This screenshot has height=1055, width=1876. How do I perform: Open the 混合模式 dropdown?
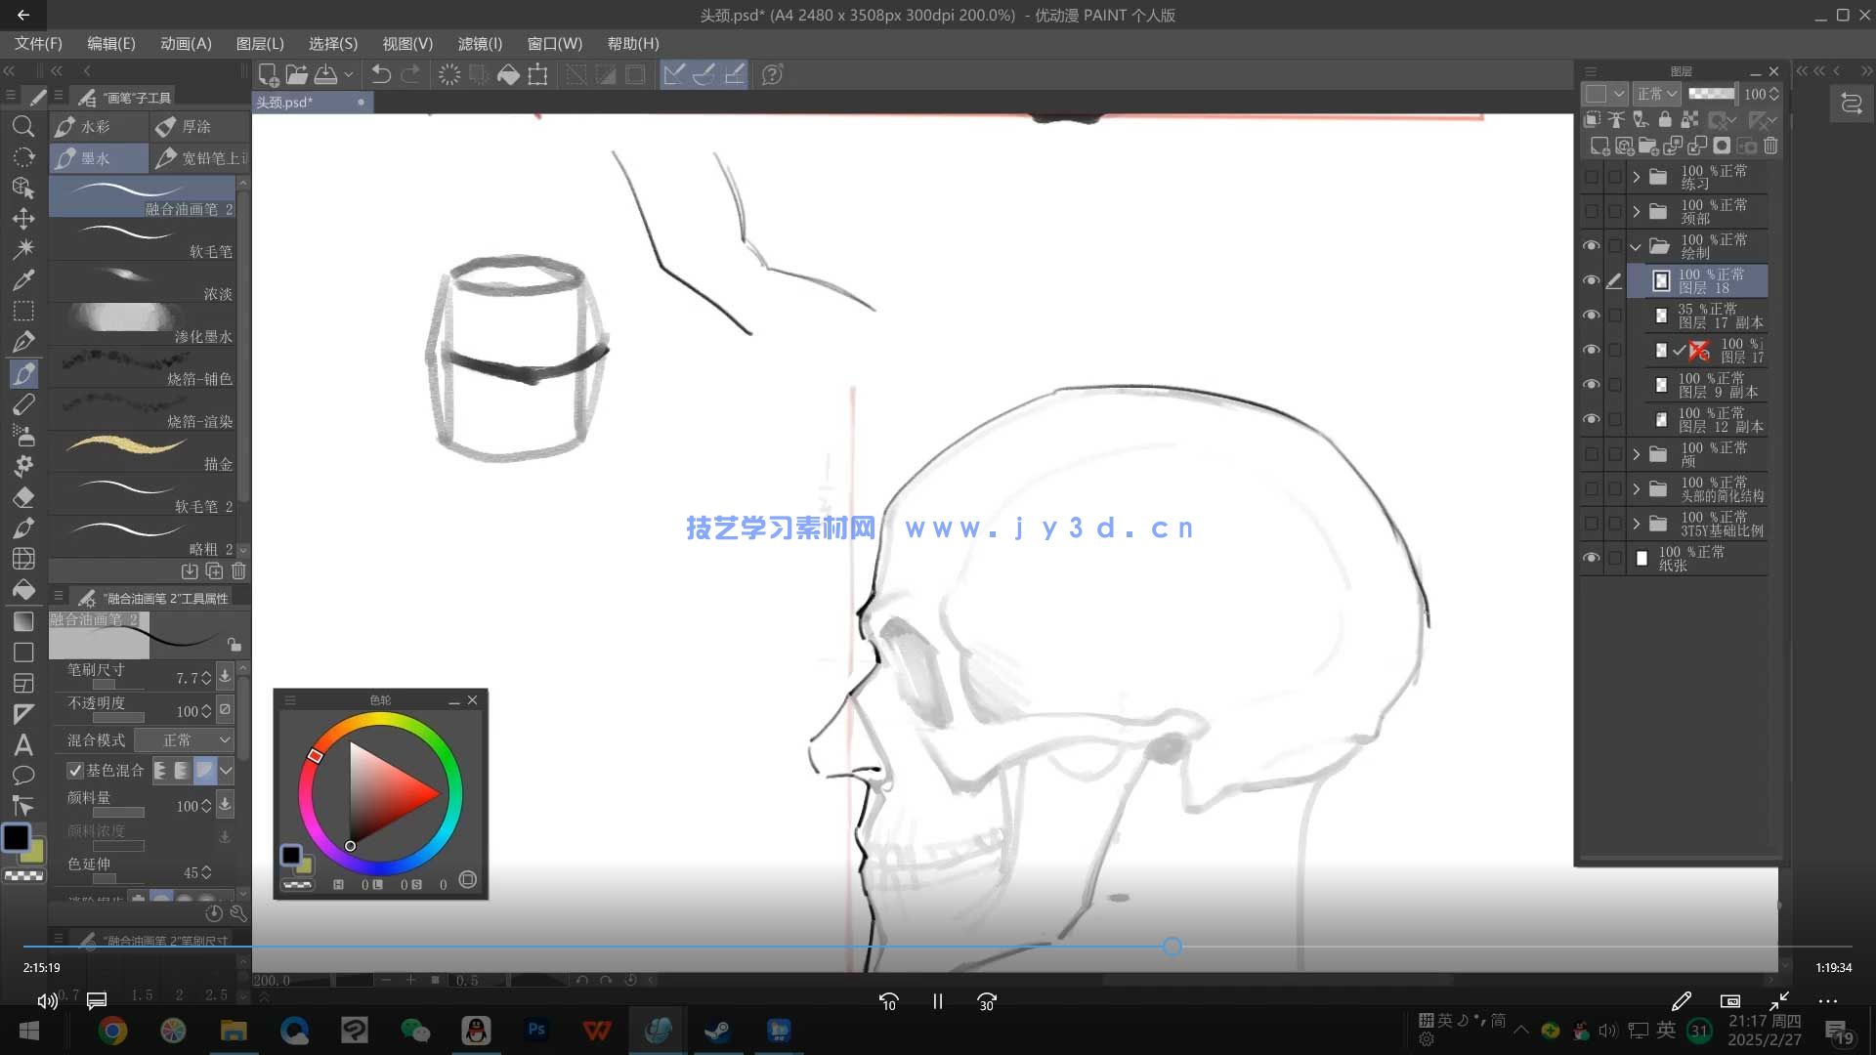185,739
